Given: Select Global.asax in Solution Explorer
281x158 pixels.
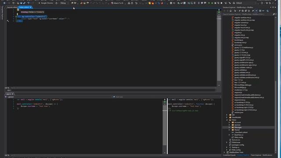Looking at the screenshot, I should pos(236,142).
